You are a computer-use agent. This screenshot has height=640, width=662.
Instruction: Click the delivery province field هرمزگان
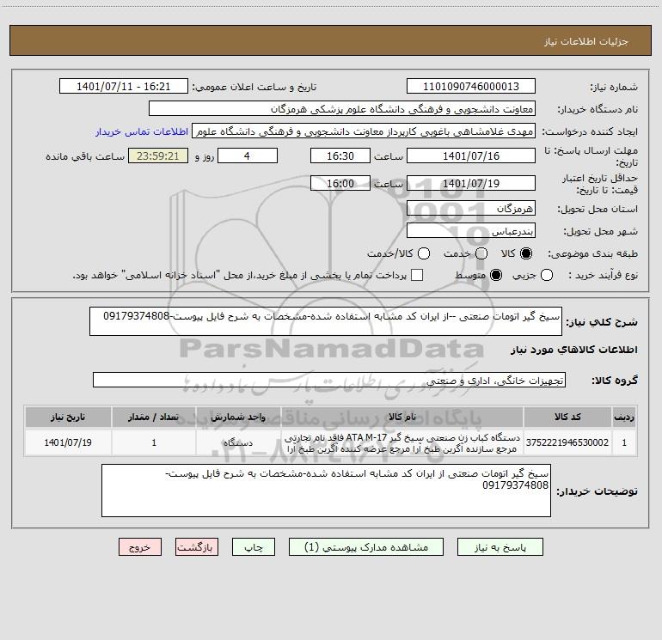[x=471, y=209]
